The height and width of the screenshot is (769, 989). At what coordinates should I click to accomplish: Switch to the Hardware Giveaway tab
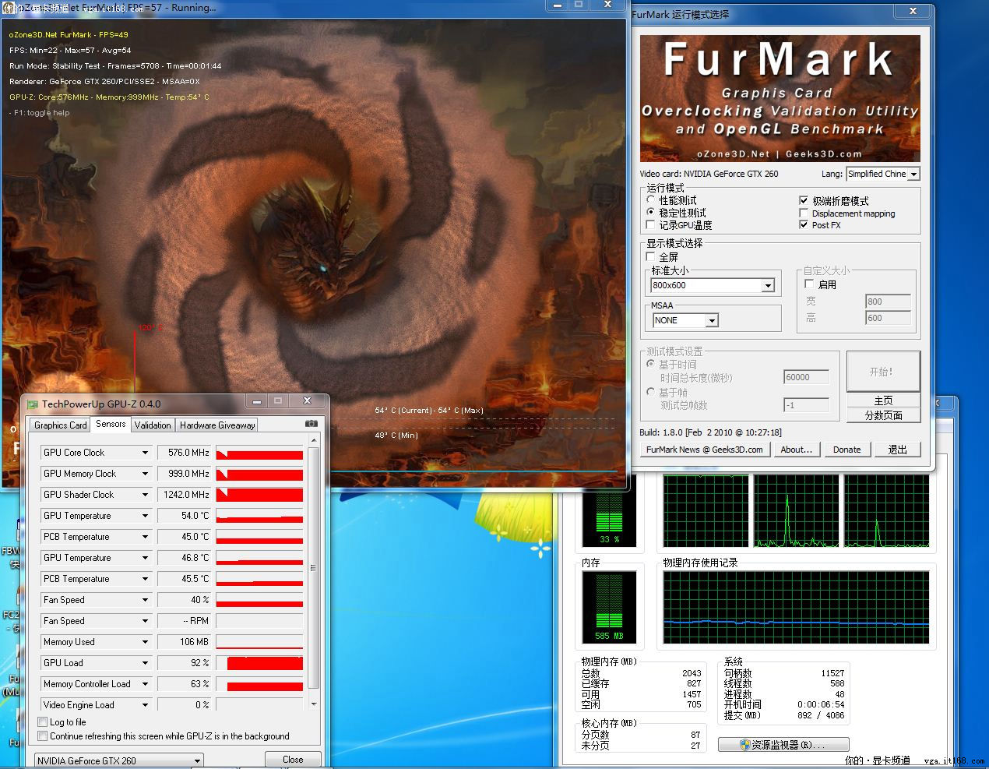tap(217, 425)
